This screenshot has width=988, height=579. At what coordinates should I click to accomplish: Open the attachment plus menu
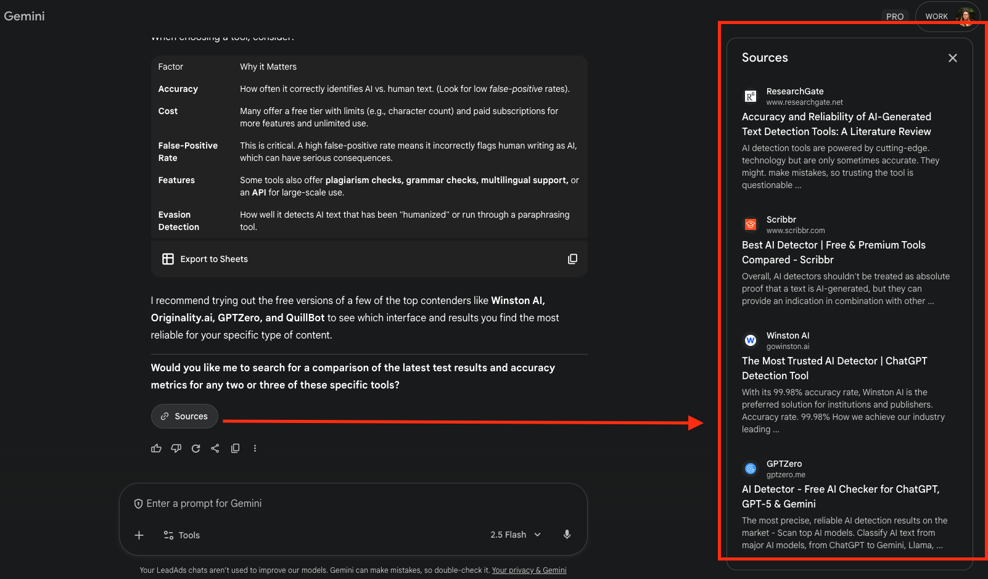(139, 535)
